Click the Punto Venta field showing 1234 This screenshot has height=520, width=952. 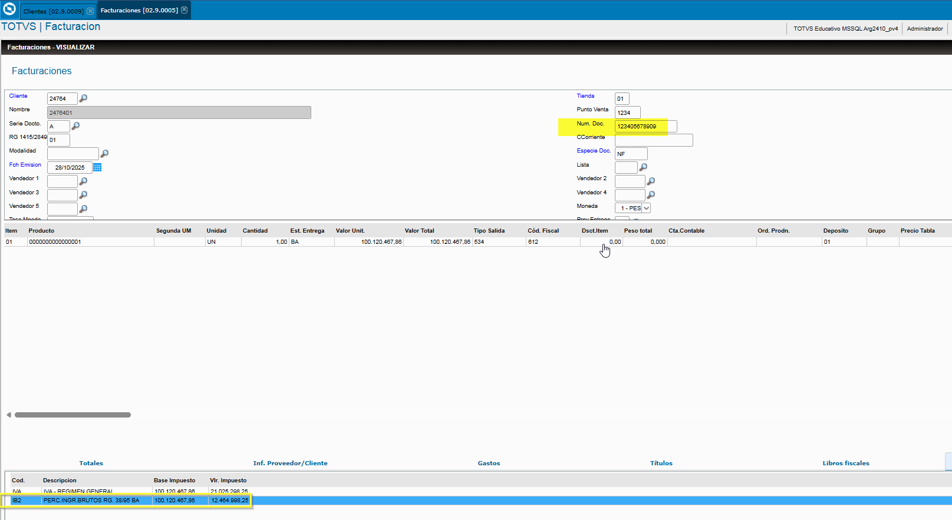pos(628,112)
